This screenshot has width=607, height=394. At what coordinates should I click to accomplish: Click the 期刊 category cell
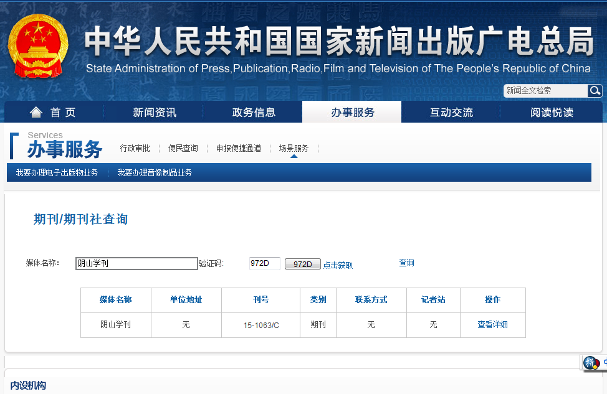point(318,324)
